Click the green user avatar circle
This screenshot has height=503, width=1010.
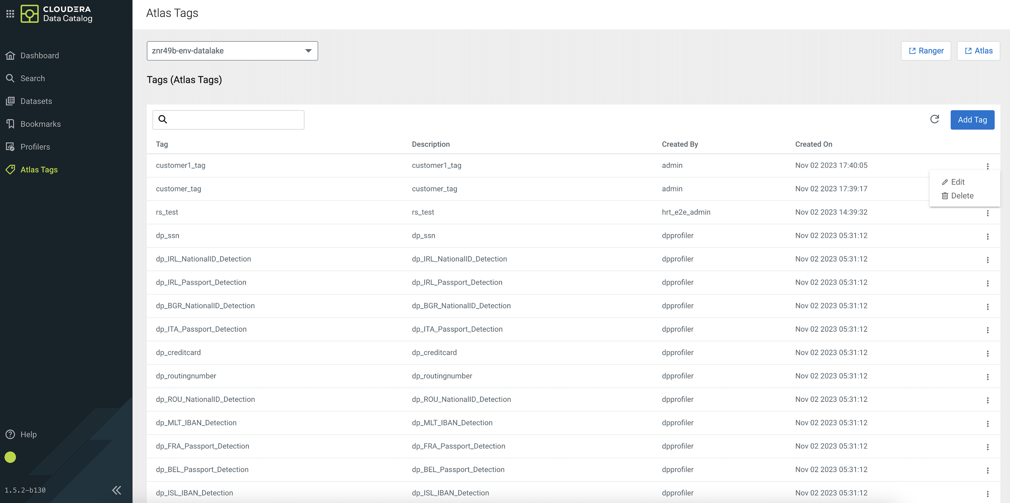10,457
